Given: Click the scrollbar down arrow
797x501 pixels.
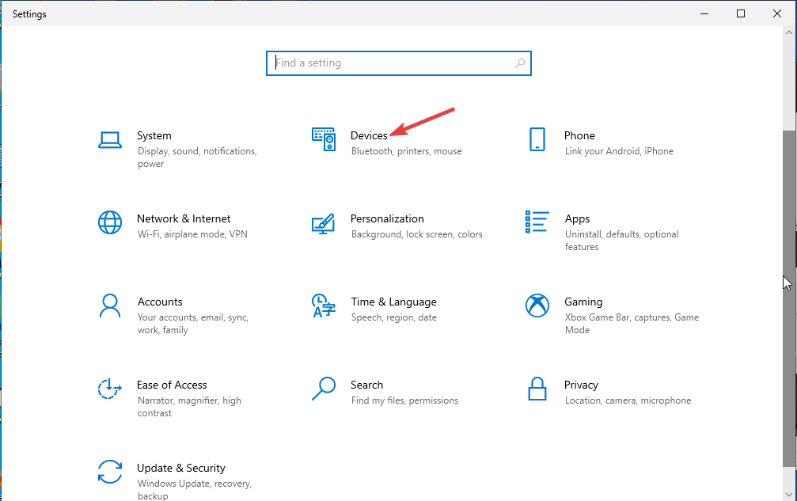Looking at the screenshot, I should [789, 495].
